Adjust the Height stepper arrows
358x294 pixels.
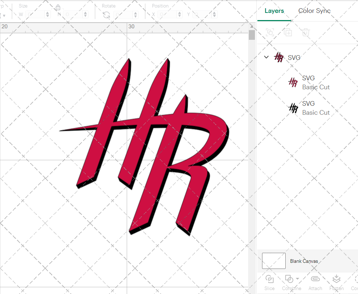(x=86, y=14)
